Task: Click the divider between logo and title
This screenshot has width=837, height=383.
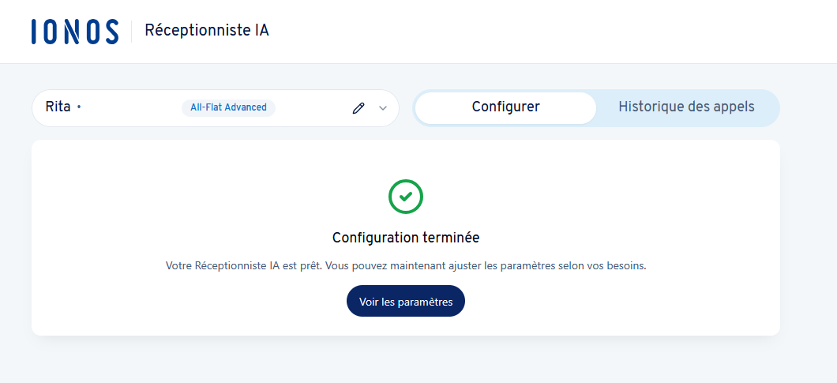Action: (x=132, y=31)
